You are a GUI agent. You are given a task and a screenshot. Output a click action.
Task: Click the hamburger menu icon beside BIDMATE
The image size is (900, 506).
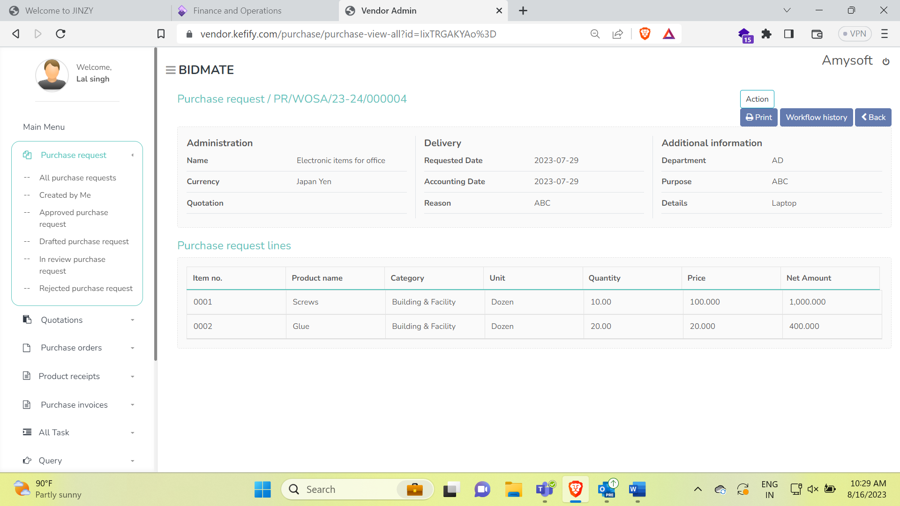[x=170, y=70]
